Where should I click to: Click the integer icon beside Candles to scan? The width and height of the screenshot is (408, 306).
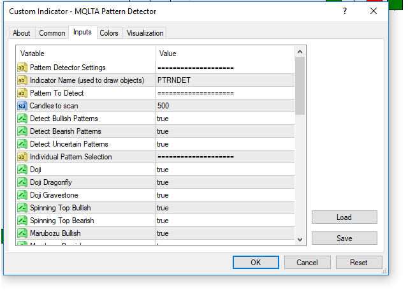pos(22,106)
